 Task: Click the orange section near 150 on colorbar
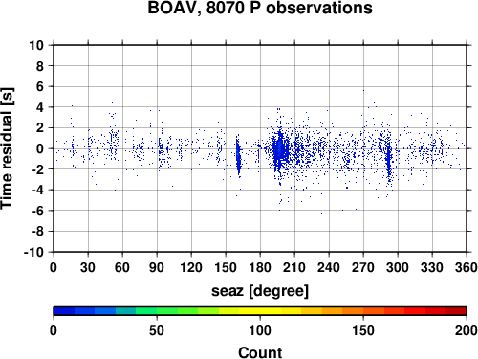click(363, 311)
